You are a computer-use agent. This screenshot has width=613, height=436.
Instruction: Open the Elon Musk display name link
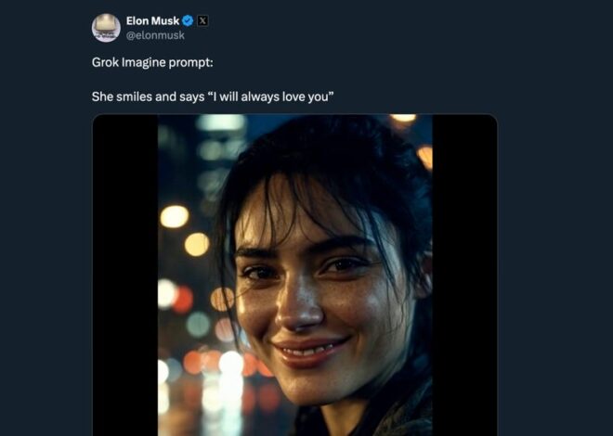(152, 20)
